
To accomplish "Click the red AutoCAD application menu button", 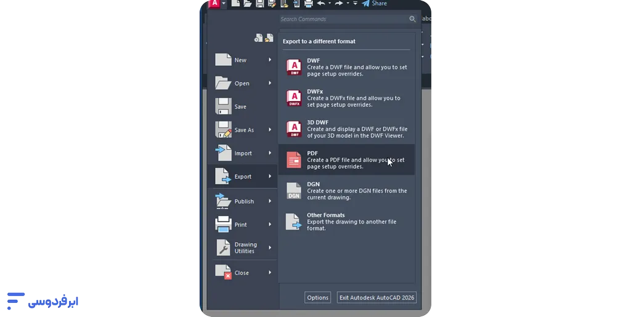I will pos(214,4).
